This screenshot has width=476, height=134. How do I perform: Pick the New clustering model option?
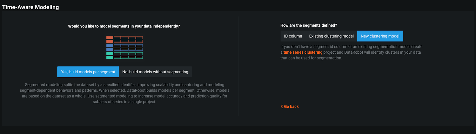(380, 36)
